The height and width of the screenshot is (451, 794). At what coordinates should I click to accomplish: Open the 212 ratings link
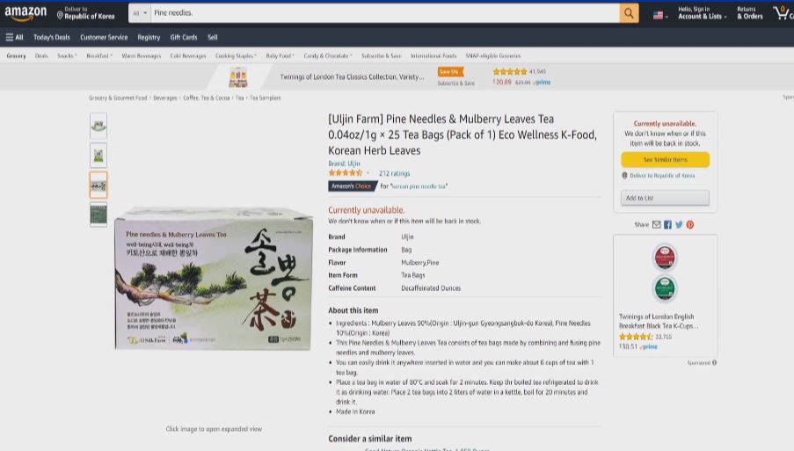(x=395, y=173)
